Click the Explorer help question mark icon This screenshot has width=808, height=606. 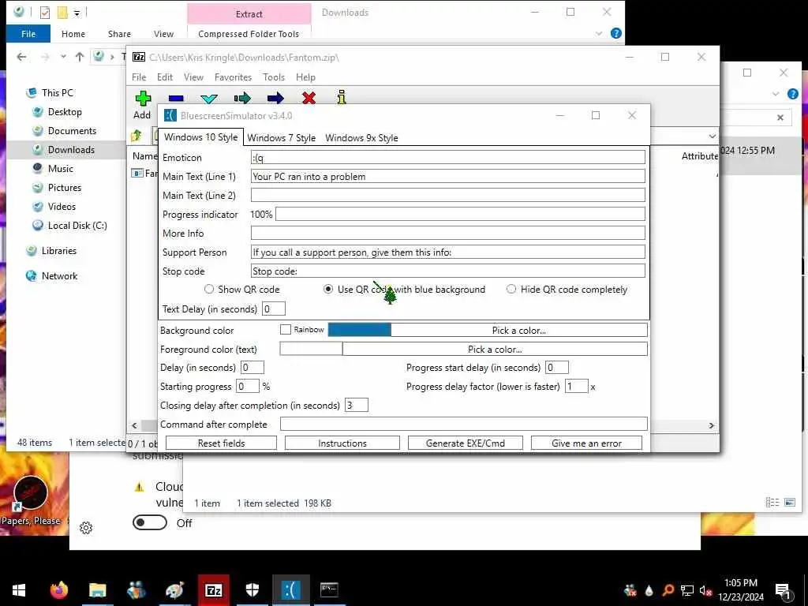pyautogui.click(x=615, y=33)
